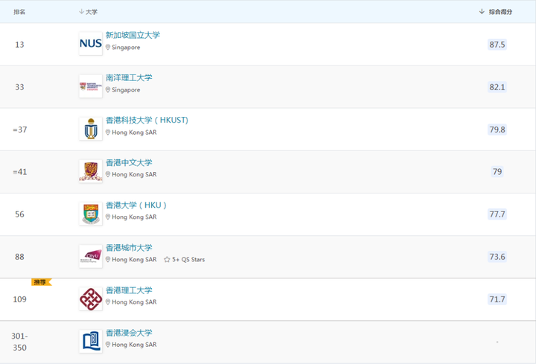Click the location pin for 香港科技大学
The image size is (536, 364).
[108, 132]
